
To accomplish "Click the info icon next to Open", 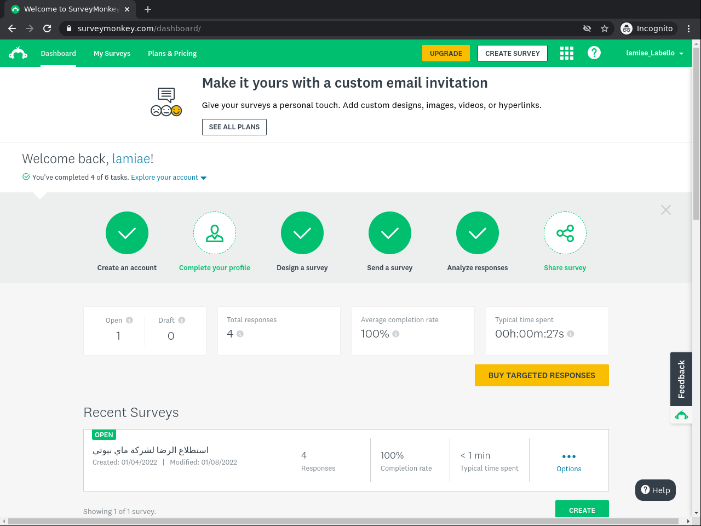I will tap(129, 320).
